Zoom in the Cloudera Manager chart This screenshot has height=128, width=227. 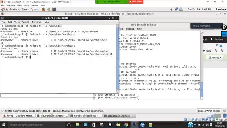pyautogui.click(x=222, y=50)
